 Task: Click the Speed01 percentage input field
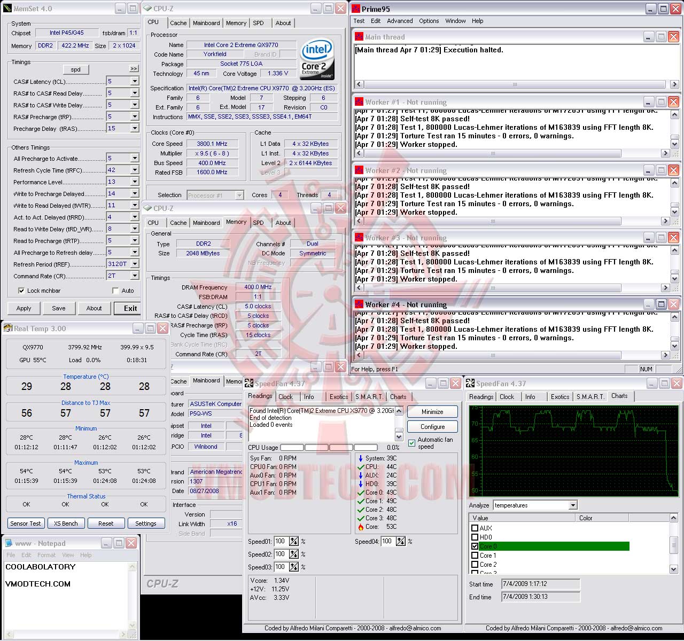tap(281, 541)
